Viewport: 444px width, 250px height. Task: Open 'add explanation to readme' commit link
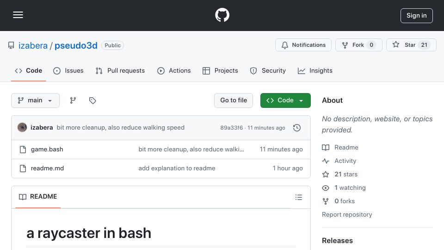(x=177, y=169)
